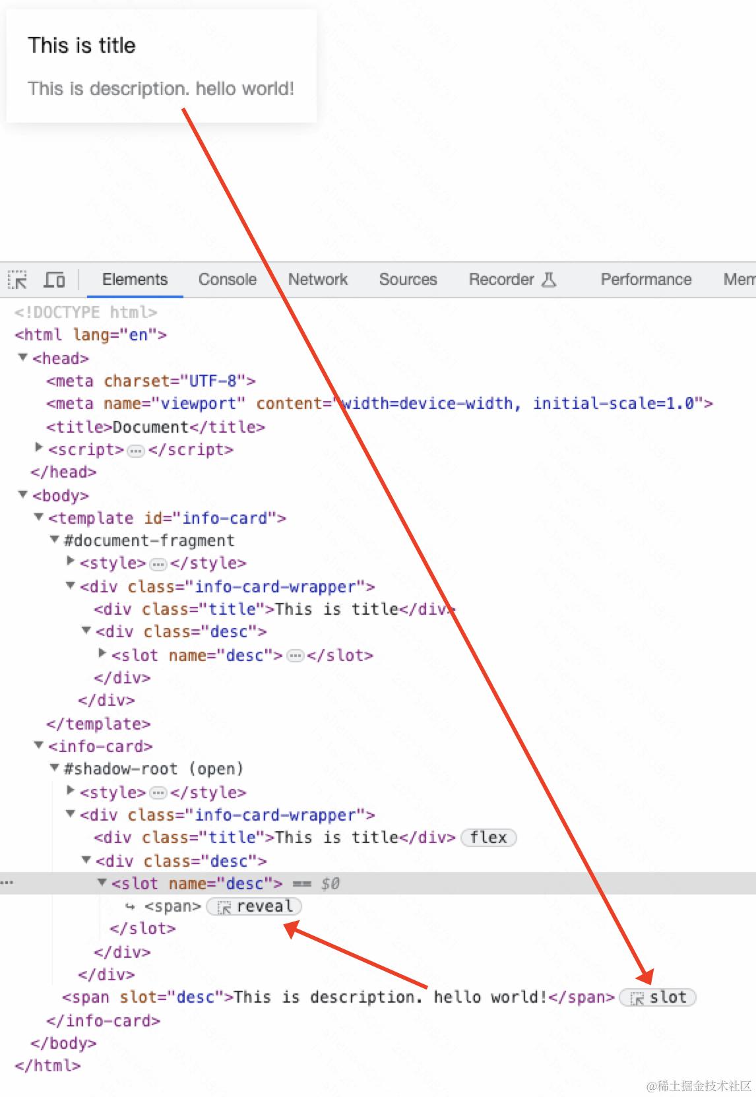Viewport: 756px width, 1097px height.
Task: Select the closing </body> tag line
Action: click(x=63, y=1044)
